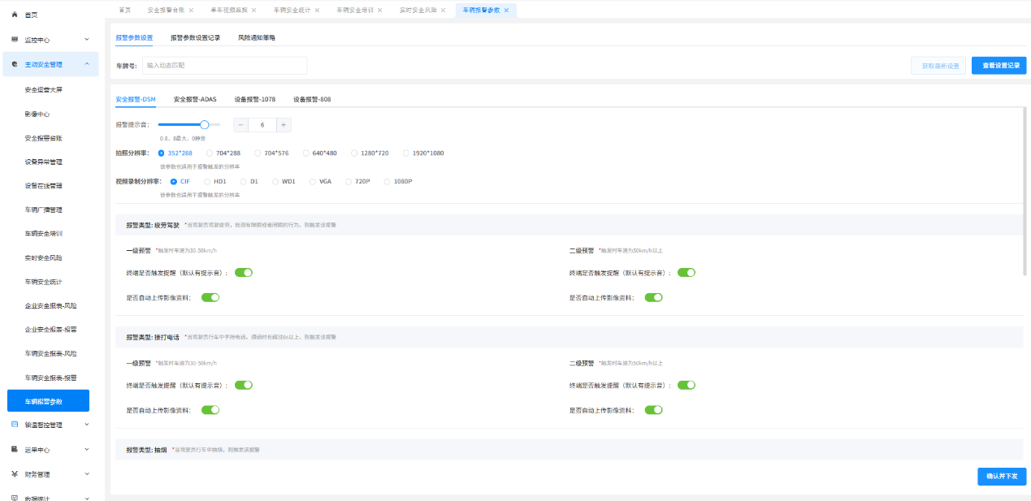Viewport: 1031px width, 501px height.
Task: Click the 查看设置记录 button
Action: (x=999, y=66)
